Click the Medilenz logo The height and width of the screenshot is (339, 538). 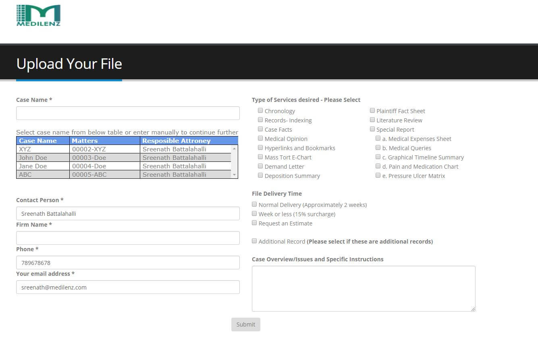38,15
